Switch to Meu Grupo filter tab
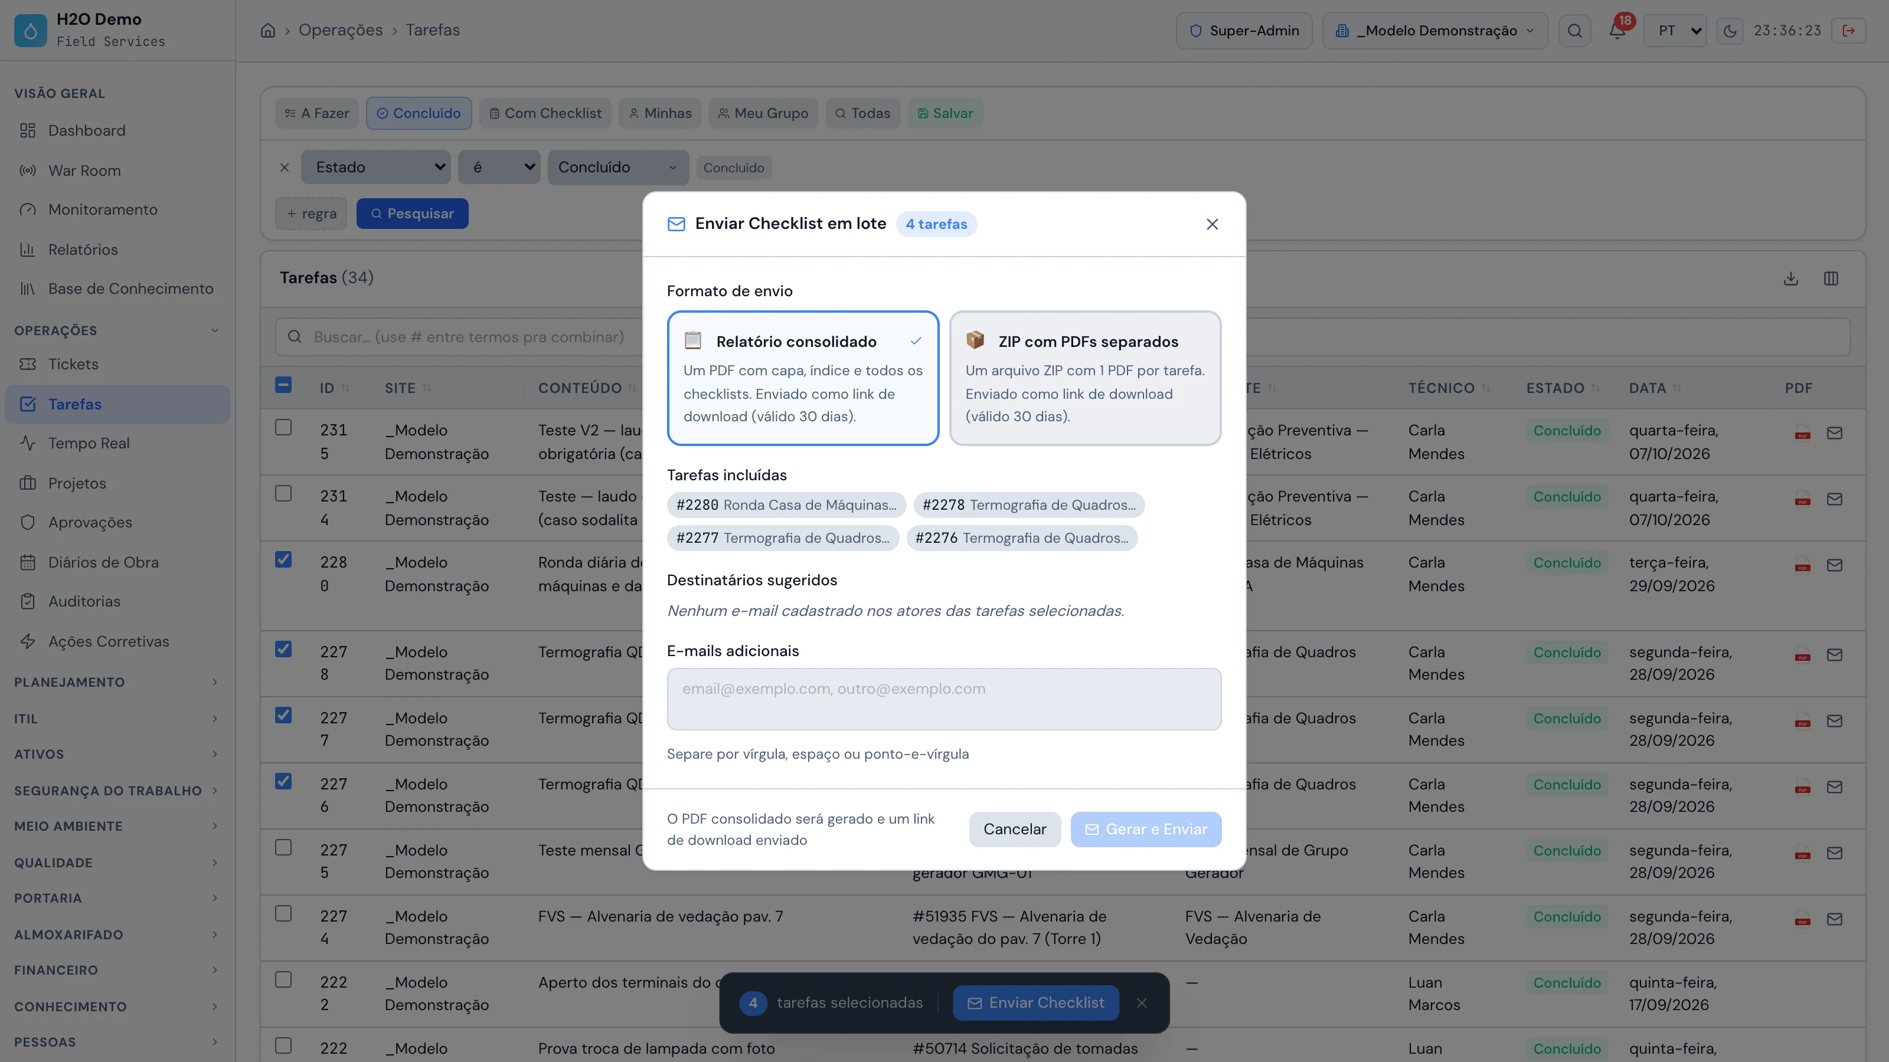 click(763, 114)
